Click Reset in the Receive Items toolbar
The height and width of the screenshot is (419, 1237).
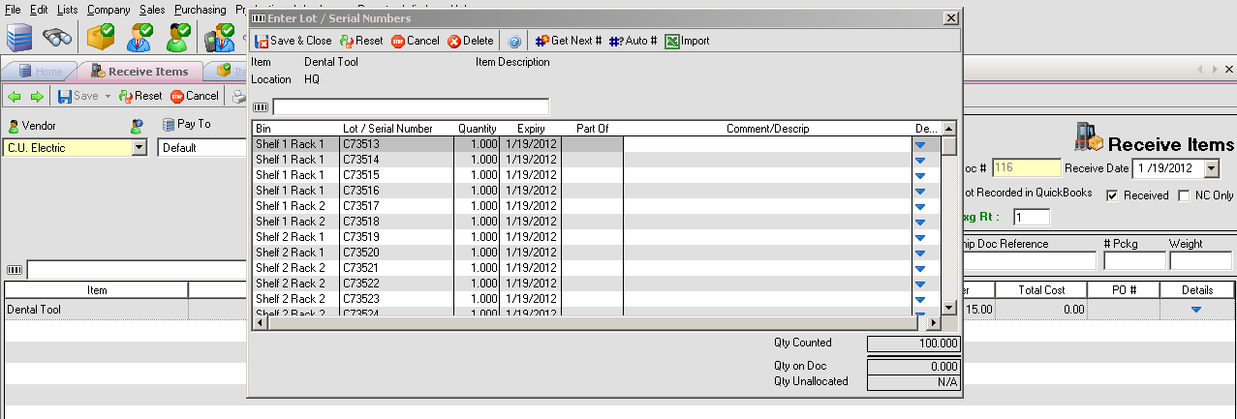click(140, 96)
